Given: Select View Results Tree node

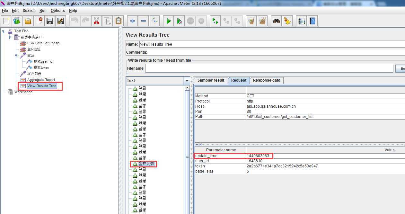Looking at the screenshot, I should [x=42, y=86].
